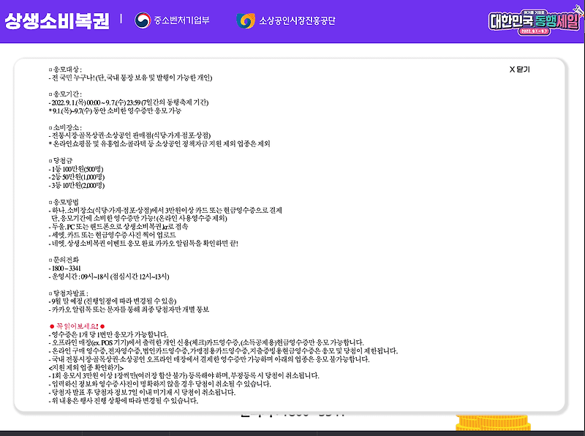Select the 당첨자발표 heading text
Viewport: 585px width, 436px height.
(69, 293)
